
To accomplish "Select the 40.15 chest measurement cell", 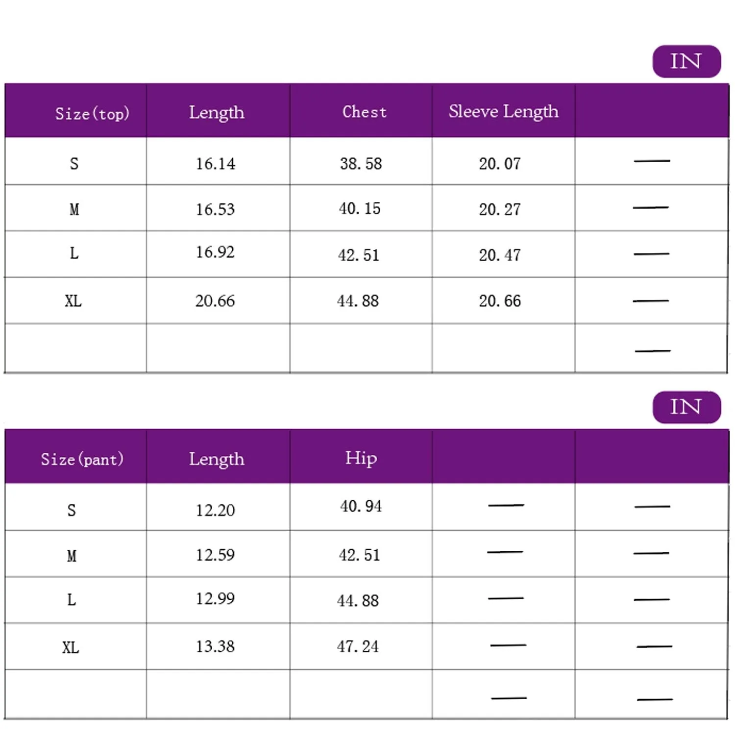I will pyautogui.click(x=360, y=209).
